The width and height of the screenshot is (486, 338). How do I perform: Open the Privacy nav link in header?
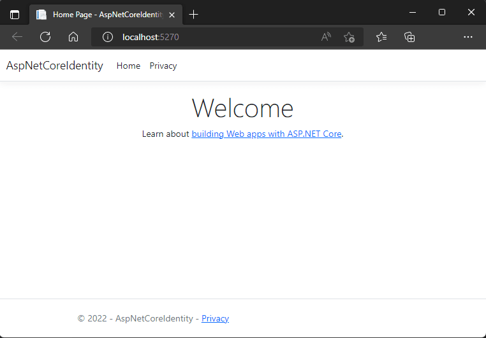pyautogui.click(x=163, y=66)
